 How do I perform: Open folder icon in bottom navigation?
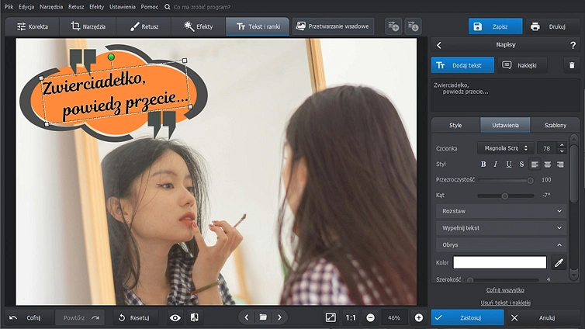[263, 317]
